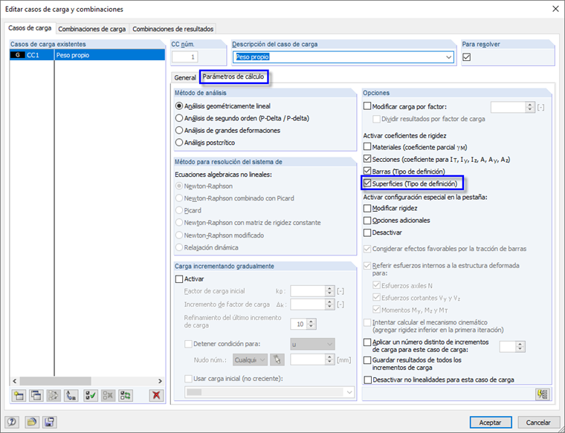Open the calculation parameters icon in Opciones

point(543,394)
